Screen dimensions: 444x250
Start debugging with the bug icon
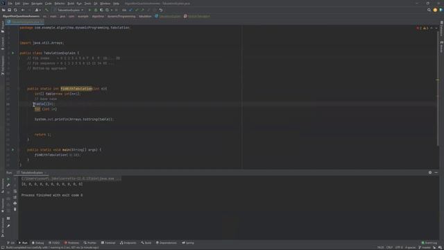pyautogui.click(x=96, y=10)
